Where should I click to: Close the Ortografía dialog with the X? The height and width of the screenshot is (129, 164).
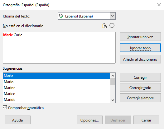pos(159,5)
